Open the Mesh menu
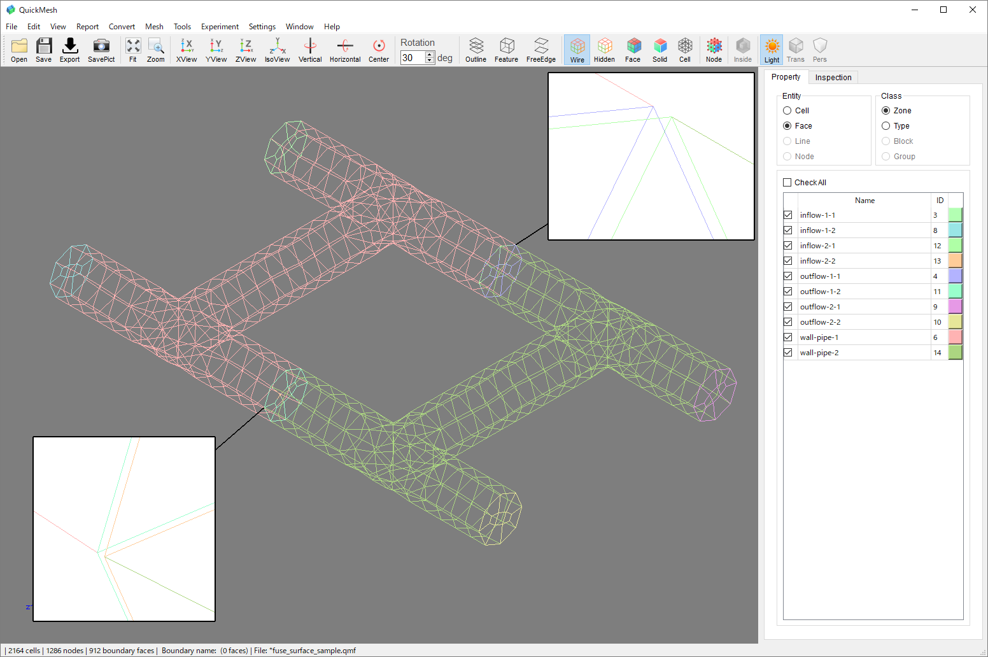 point(154,26)
